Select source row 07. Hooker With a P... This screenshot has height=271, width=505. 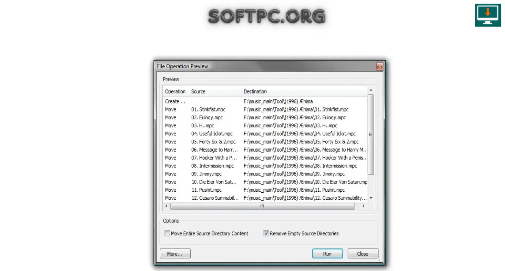coord(214,158)
